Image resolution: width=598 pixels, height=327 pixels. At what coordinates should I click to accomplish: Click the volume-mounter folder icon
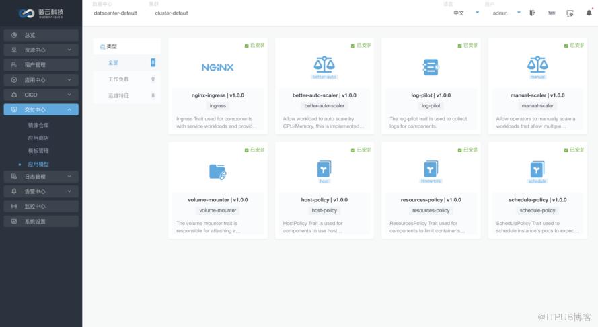pyautogui.click(x=218, y=172)
